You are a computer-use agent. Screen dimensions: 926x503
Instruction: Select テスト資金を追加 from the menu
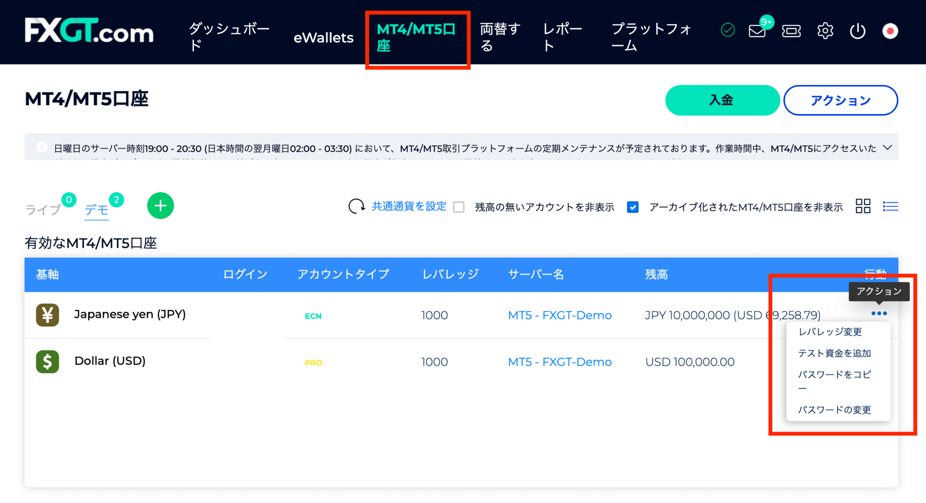(835, 353)
